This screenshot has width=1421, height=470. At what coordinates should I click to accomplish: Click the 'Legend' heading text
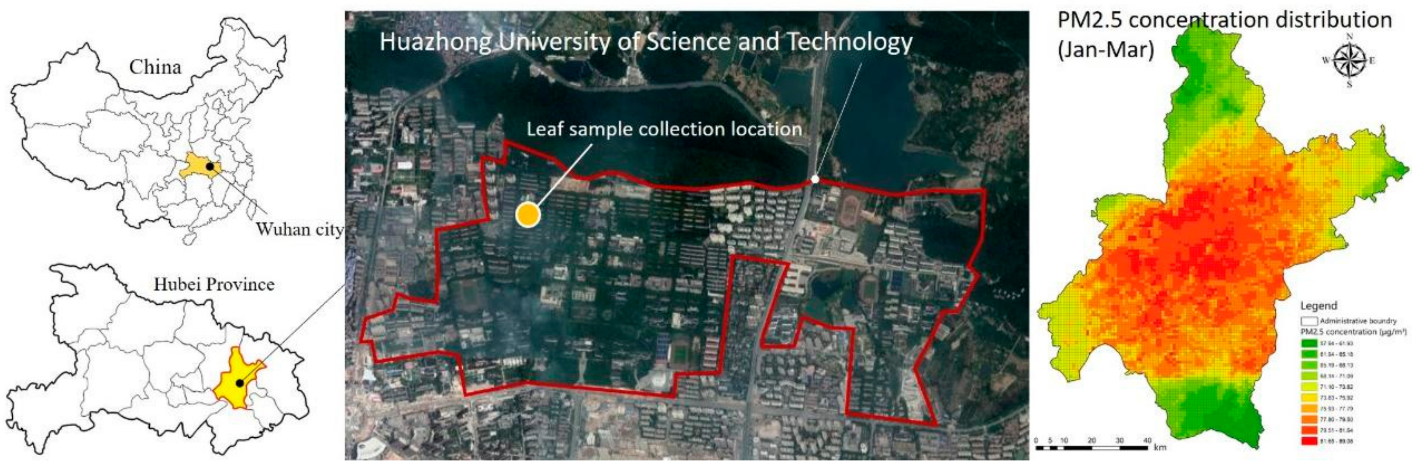(x=1318, y=306)
